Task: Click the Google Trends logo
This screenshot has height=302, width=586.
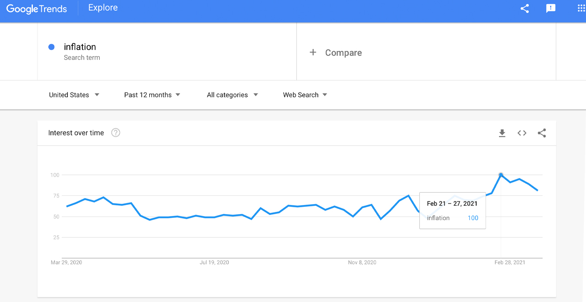Action: coord(37,9)
